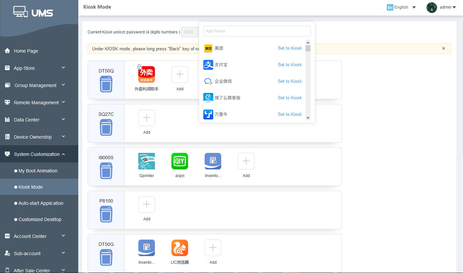463x273 pixels.
Task: Add an app to P8100
Action: tap(147, 205)
